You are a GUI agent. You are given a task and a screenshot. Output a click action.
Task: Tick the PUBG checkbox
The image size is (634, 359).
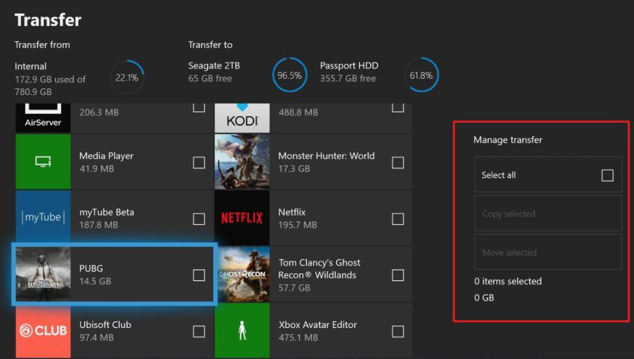[x=199, y=275]
